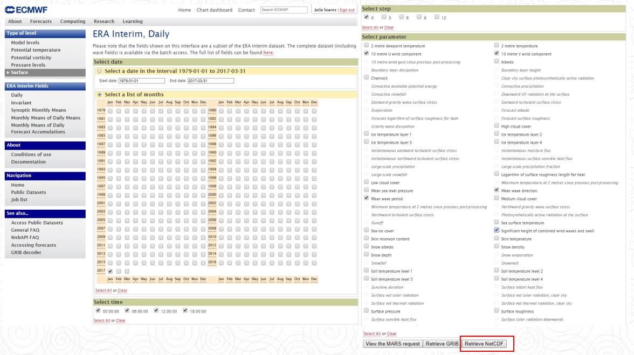This screenshot has height=355, width=634.
Task: Open Public Datasets under Navigation
Action: pyautogui.click(x=28, y=193)
